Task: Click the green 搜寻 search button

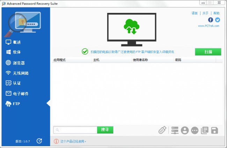Action: (105, 130)
